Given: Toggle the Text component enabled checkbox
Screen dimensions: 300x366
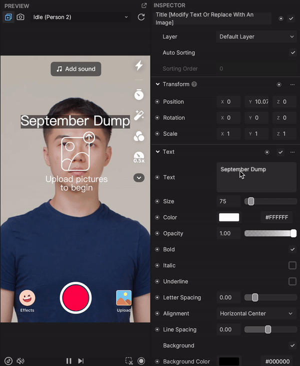Looking at the screenshot, I should (x=280, y=152).
